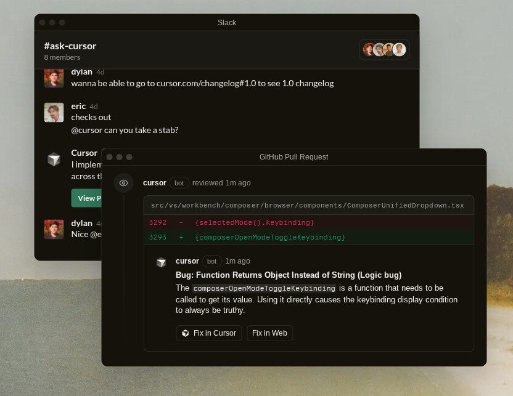Click the "eric" username in Slack
The width and height of the screenshot is (513, 396).
click(78, 106)
